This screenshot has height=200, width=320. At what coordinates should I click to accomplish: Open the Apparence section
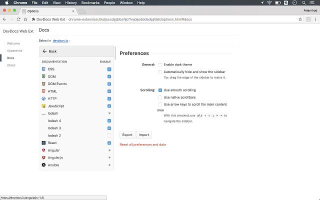(x=14, y=50)
